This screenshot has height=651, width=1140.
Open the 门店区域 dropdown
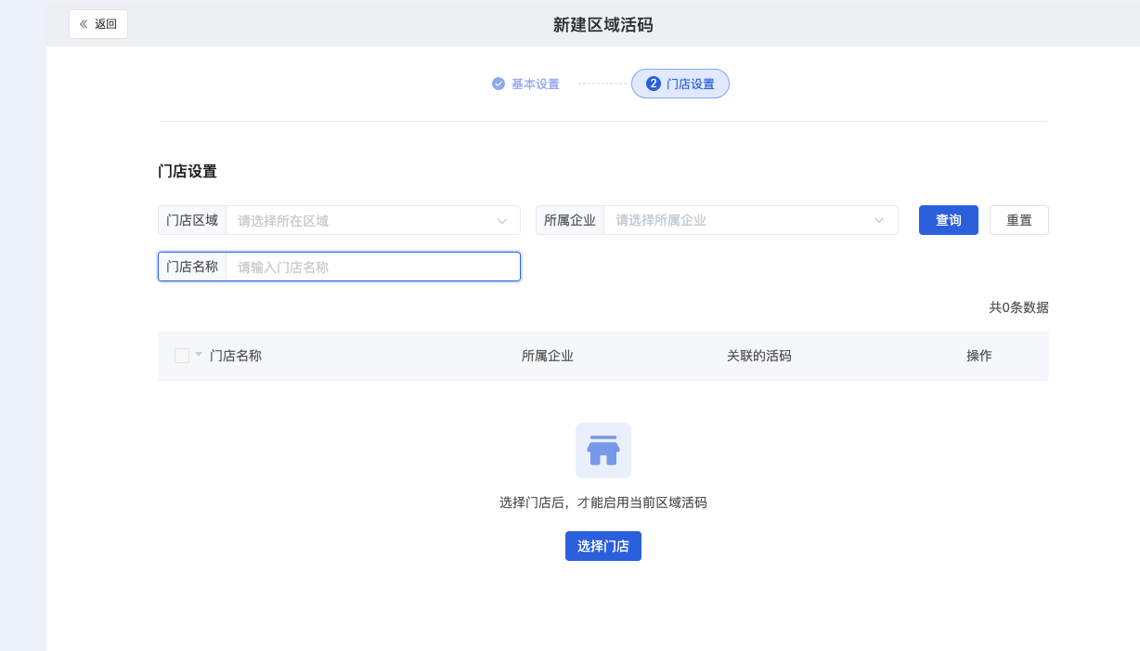click(x=372, y=220)
